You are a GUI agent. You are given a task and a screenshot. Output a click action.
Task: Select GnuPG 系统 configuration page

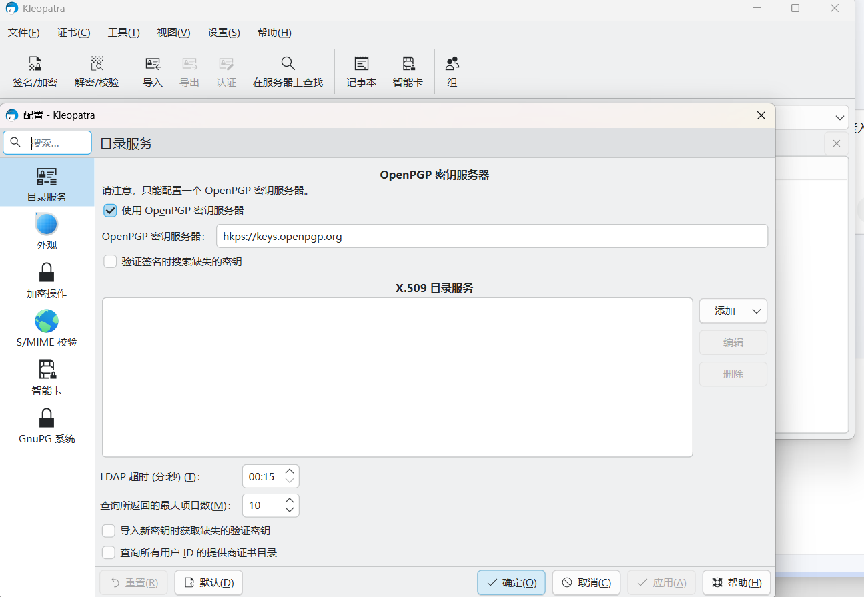pos(47,426)
